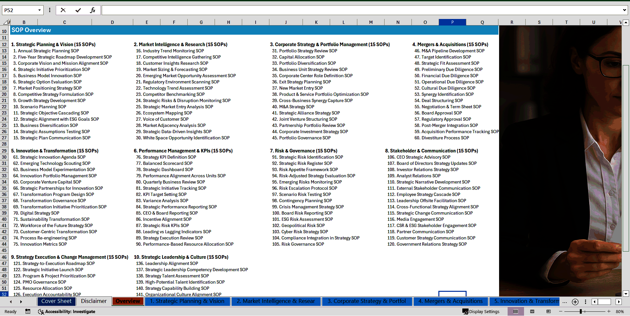Expand the formula bar
The height and width of the screenshot is (316, 630).
624,10
